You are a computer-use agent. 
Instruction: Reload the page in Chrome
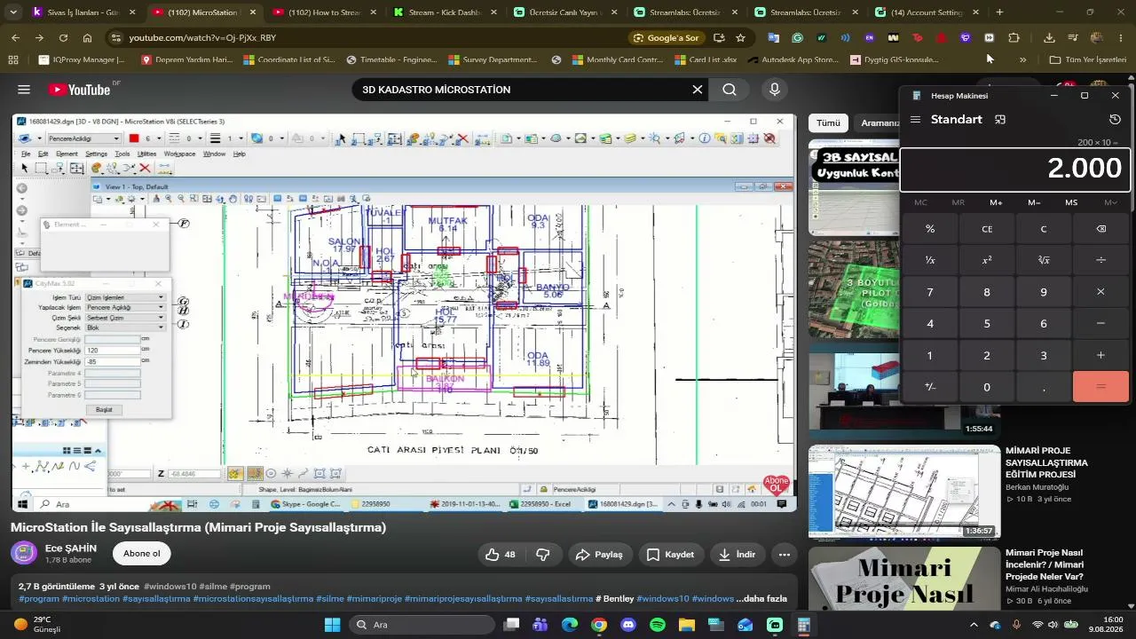click(63, 38)
